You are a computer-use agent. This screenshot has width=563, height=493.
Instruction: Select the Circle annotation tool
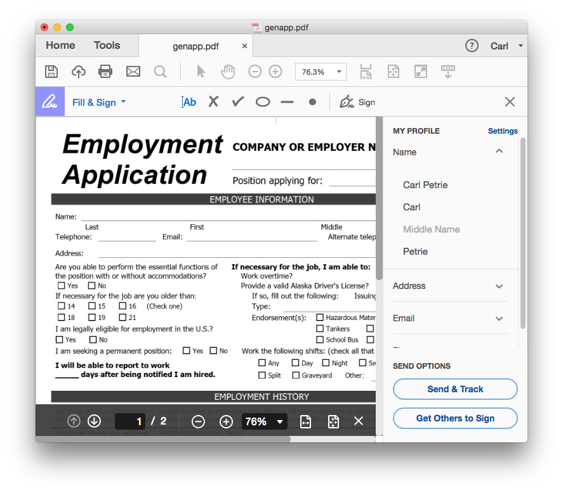(262, 101)
